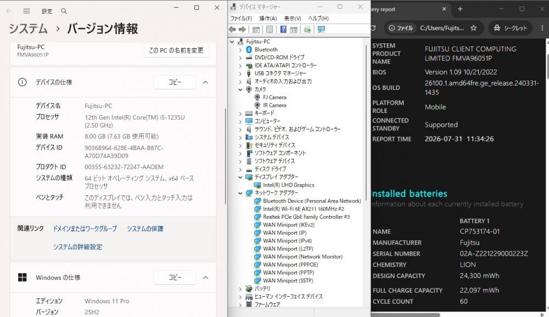
Task: Click the Windows logo beside Windows の仕様
Action: pyautogui.click(x=22, y=278)
